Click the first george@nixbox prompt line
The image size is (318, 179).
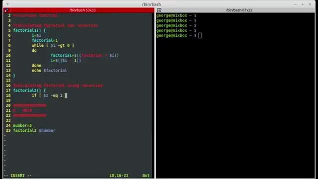click(x=176, y=15)
